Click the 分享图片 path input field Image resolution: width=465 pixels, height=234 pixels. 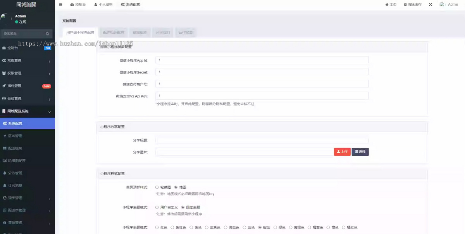click(x=245, y=152)
